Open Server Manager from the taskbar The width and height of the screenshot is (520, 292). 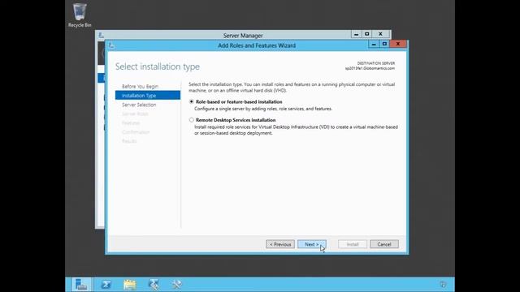81,285
